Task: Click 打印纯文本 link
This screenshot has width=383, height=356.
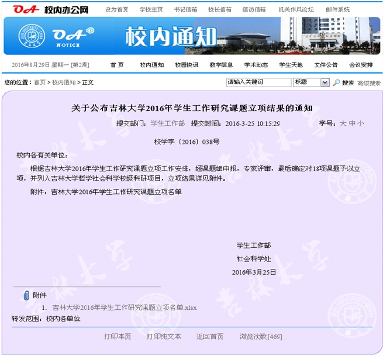Action: (x=164, y=337)
